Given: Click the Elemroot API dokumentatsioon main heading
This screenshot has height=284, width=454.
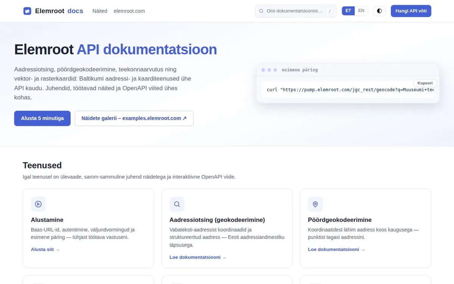Looking at the screenshot, I should point(116,49).
